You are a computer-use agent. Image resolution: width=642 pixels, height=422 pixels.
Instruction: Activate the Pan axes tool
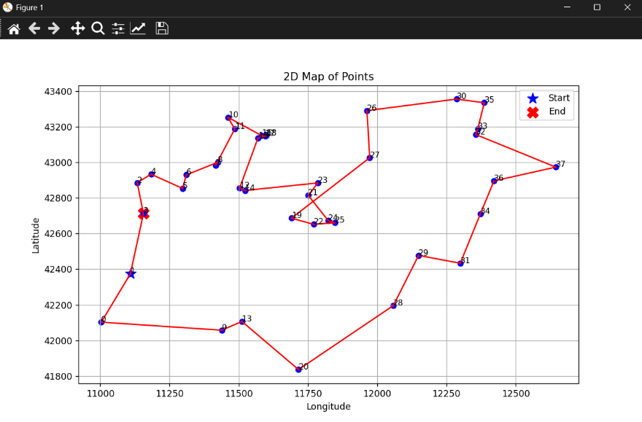click(77, 28)
